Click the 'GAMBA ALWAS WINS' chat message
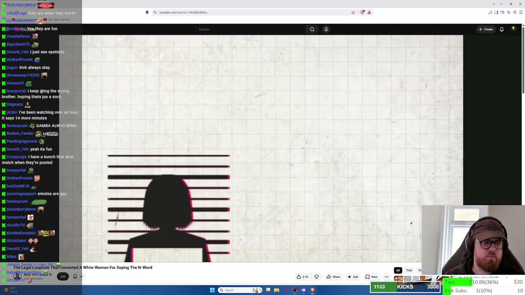 pyautogui.click(x=56, y=126)
